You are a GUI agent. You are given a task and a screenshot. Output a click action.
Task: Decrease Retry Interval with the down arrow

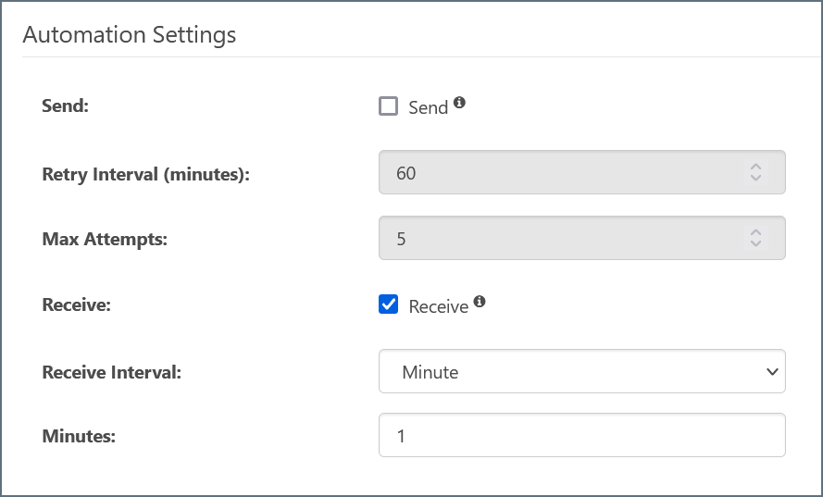[x=755, y=179]
